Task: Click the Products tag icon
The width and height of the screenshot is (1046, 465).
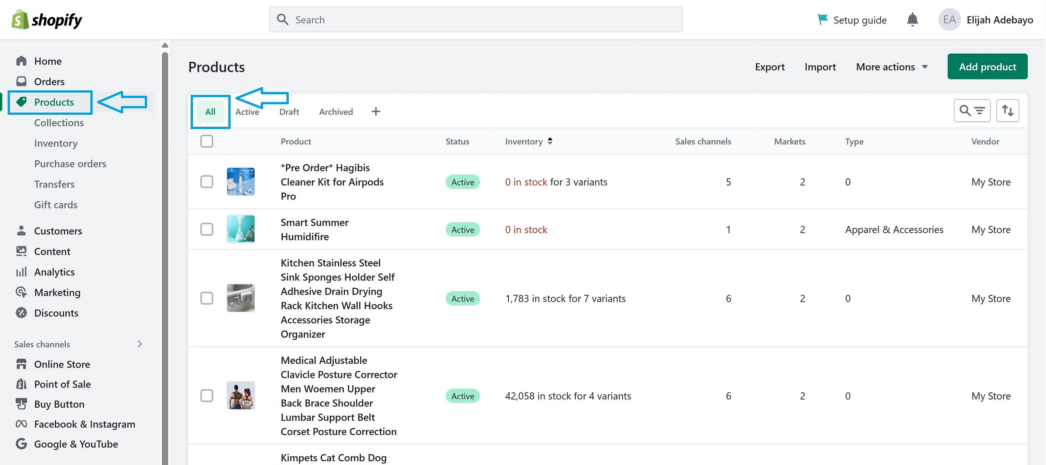Action: (x=21, y=102)
